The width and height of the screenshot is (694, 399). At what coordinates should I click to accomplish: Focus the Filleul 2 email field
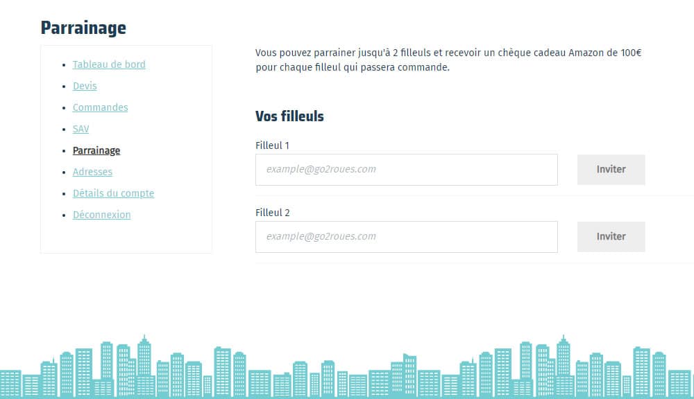coord(406,237)
